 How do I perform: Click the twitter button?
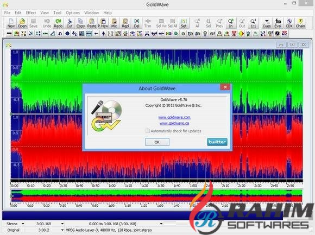[x=217, y=142]
